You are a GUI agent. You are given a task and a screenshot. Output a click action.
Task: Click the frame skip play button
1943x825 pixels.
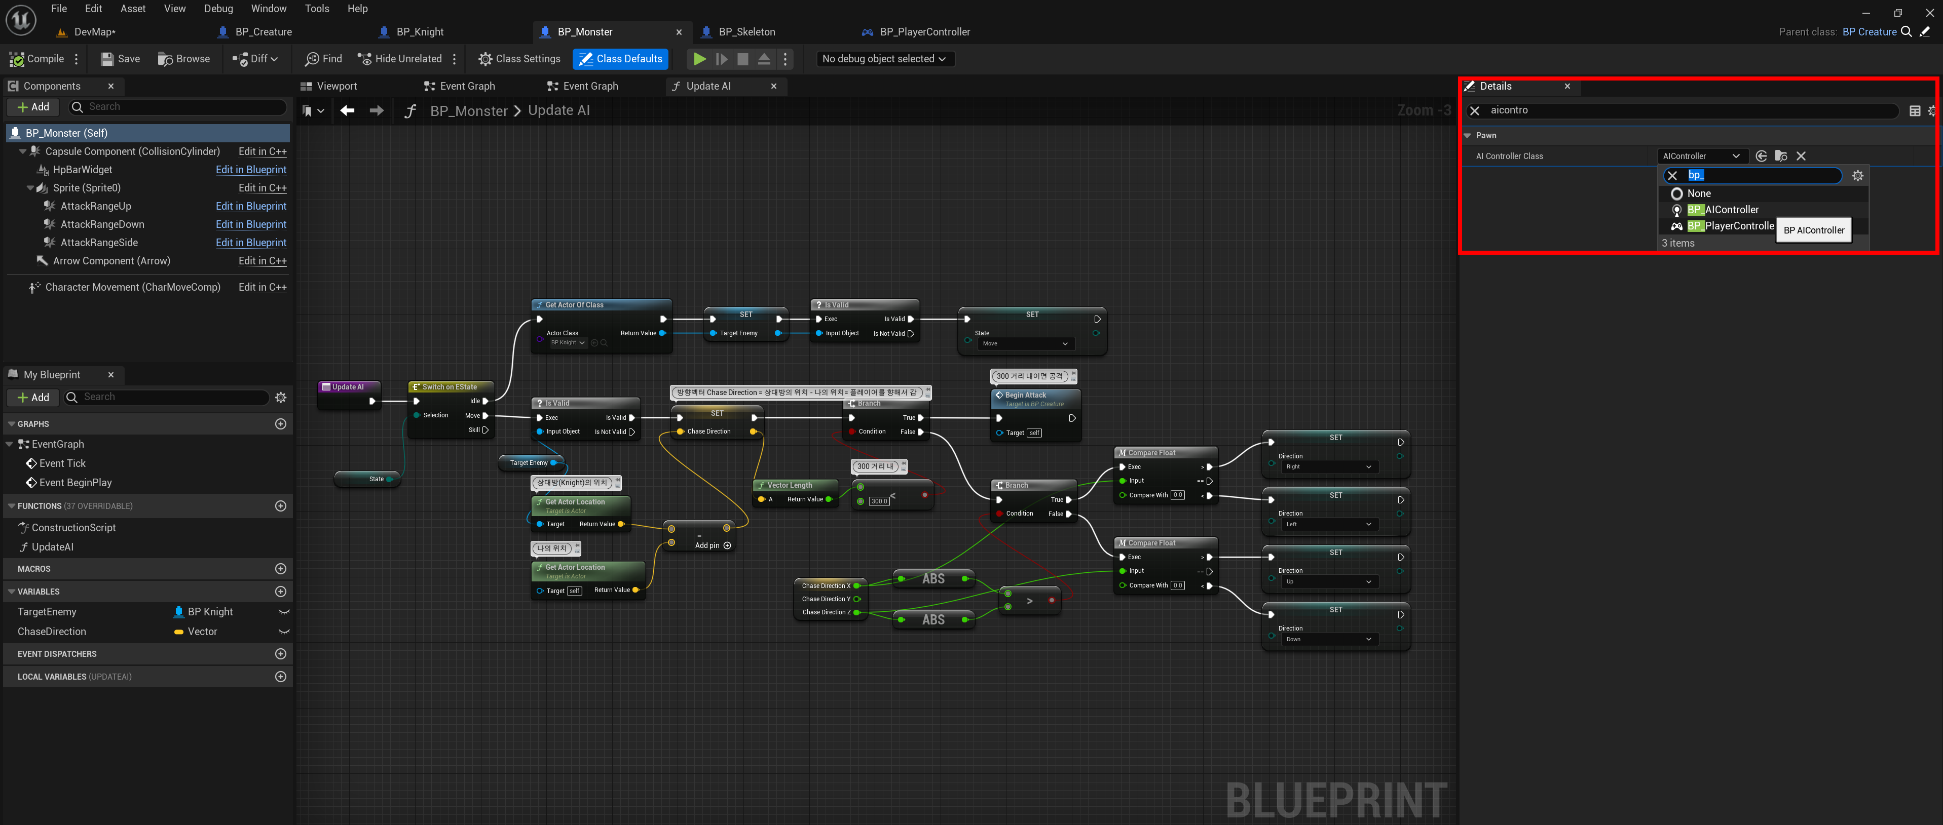click(x=722, y=59)
